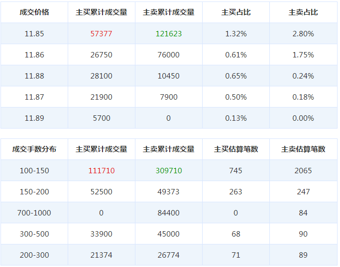Select the 300-500 range row label
The width and height of the screenshot is (340, 267).
click(x=34, y=234)
